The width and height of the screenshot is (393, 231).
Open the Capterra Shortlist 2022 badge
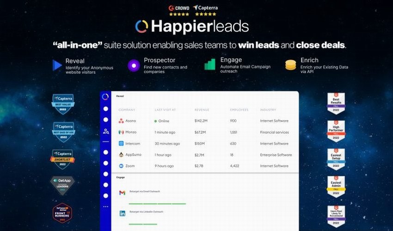(x=63, y=159)
